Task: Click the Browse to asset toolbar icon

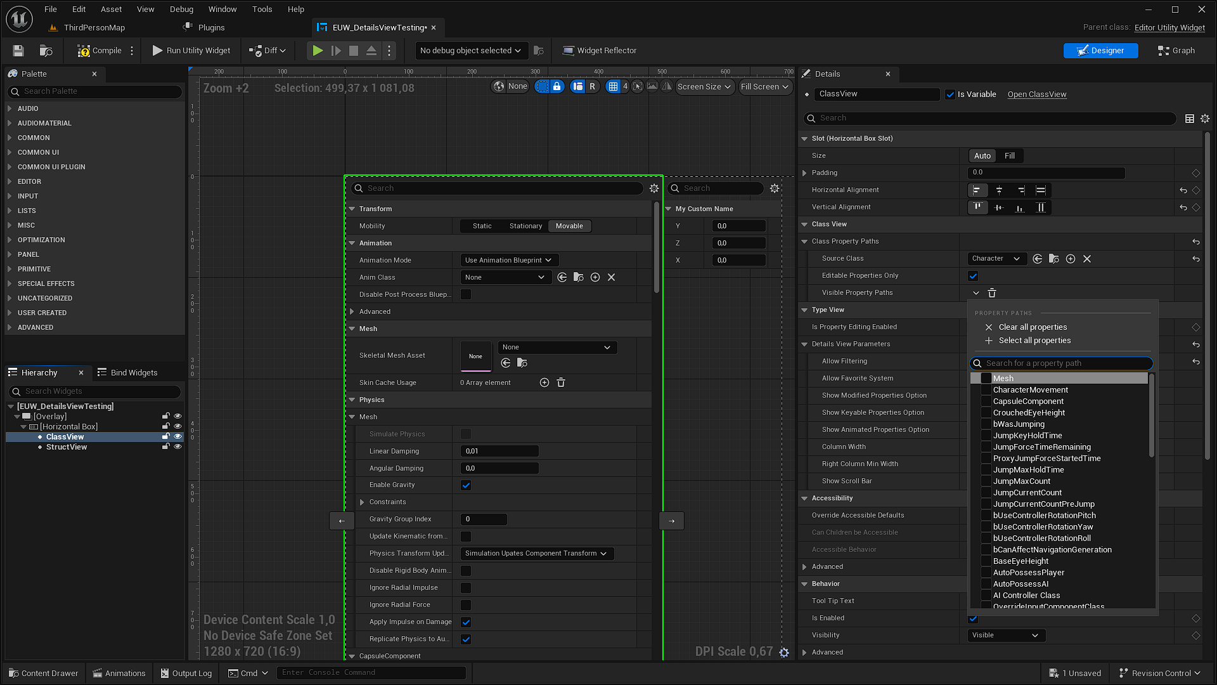Action: [x=46, y=51]
